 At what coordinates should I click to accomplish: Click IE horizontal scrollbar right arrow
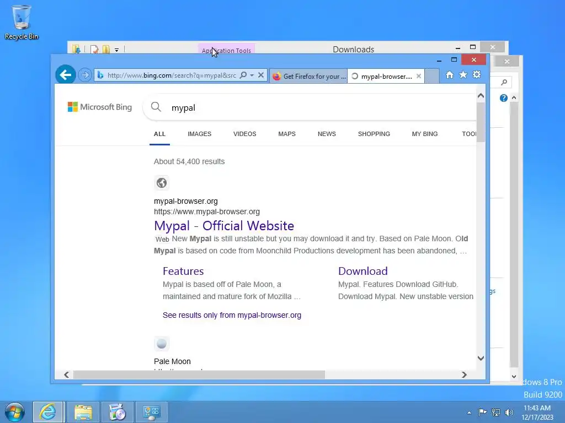pyautogui.click(x=464, y=375)
